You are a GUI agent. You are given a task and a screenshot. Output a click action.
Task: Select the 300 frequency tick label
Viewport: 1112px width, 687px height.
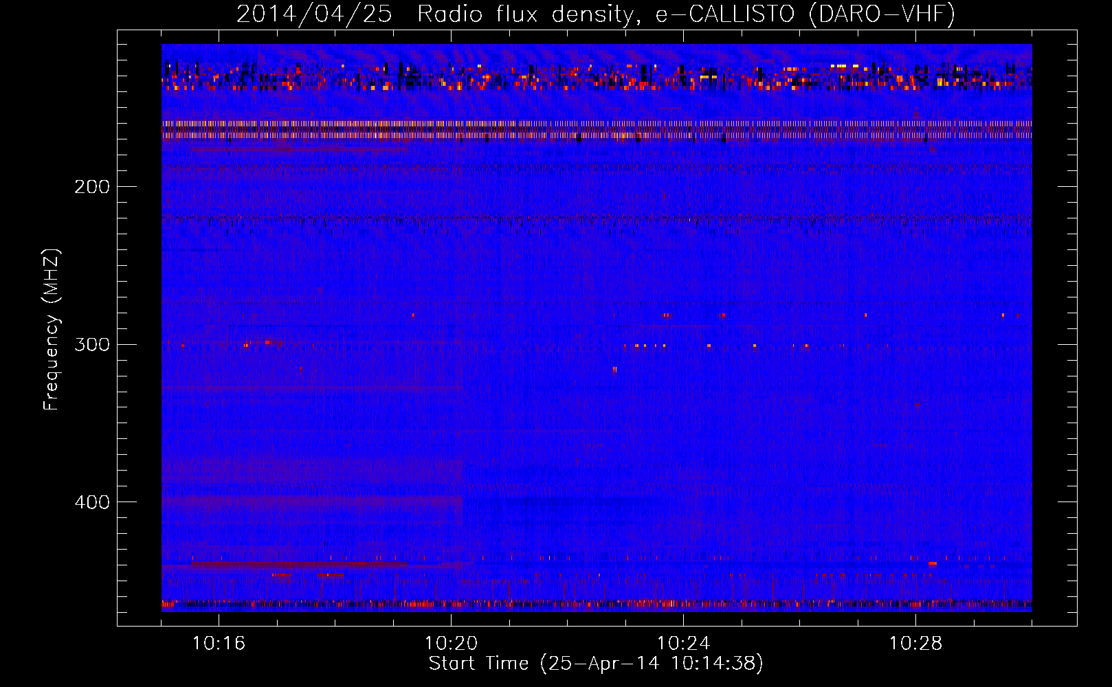pos(92,344)
